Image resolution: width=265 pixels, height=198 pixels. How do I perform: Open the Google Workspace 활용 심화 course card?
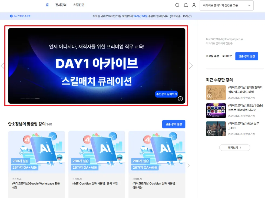click(37, 164)
